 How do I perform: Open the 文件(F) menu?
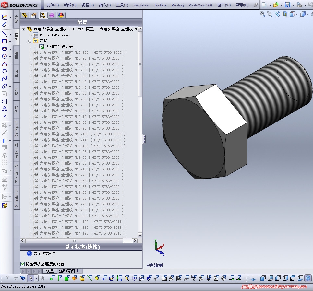(x=53, y=5)
